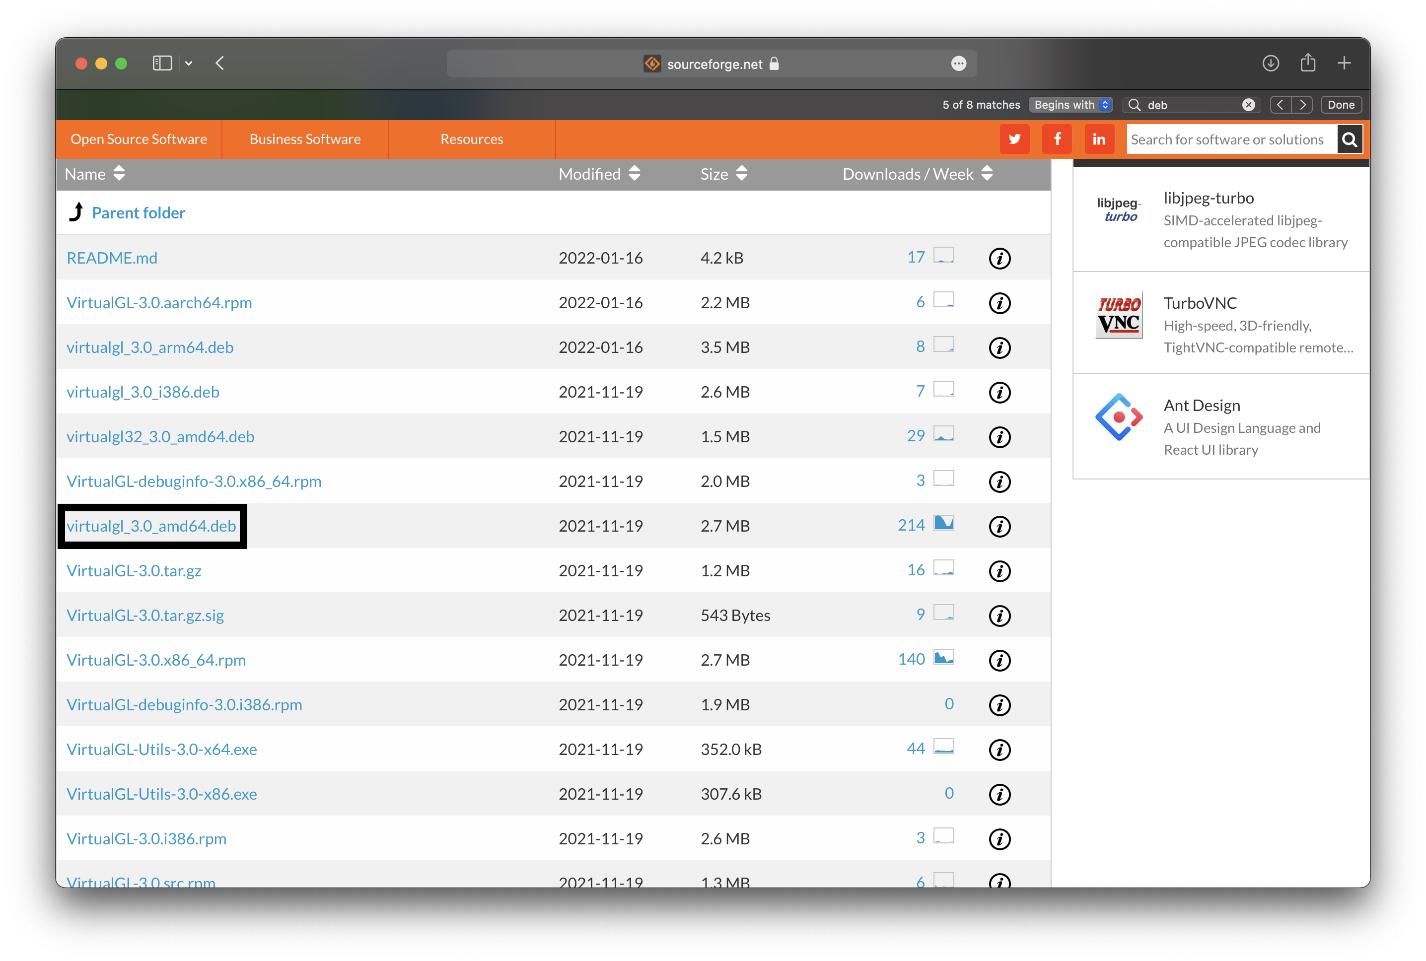Open download chart for VirtualGL-3.0.x86_64.rpm
This screenshot has width=1426, height=961.
pyautogui.click(x=943, y=658)
